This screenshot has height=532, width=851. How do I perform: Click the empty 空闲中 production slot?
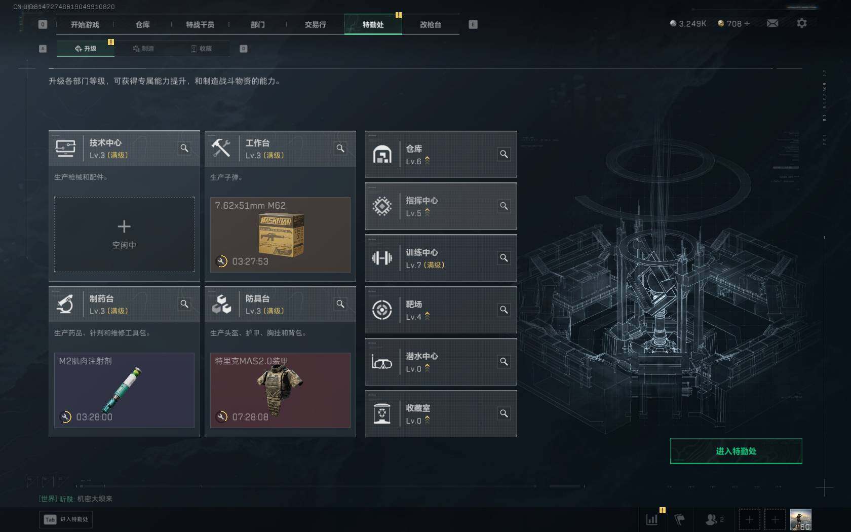tap(124, 235)
